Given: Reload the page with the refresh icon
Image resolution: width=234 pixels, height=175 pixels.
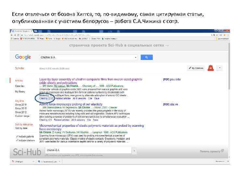Looking at the screenshot, I should pos(18,35).
